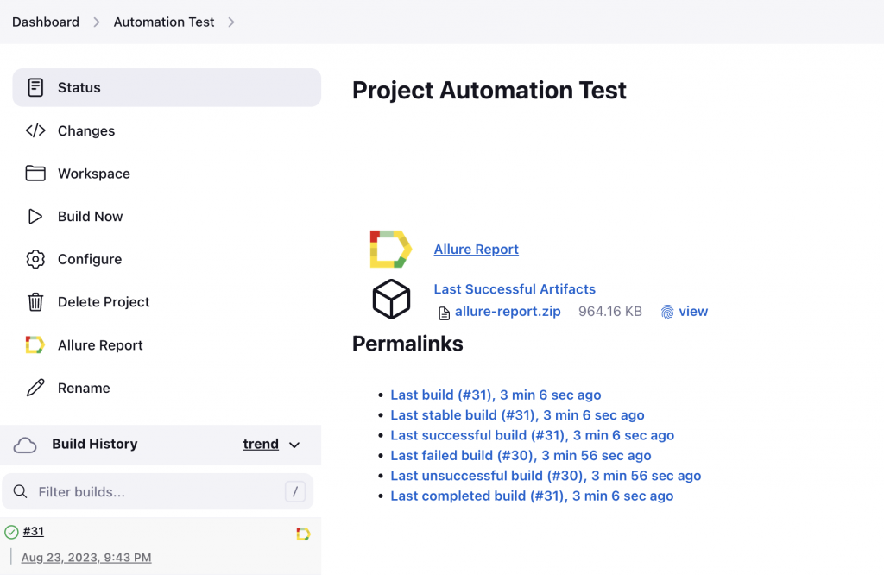The image size is (884, 575).
Task: Click the fingerprint icon next to view
Action: [x=667, y=312]
